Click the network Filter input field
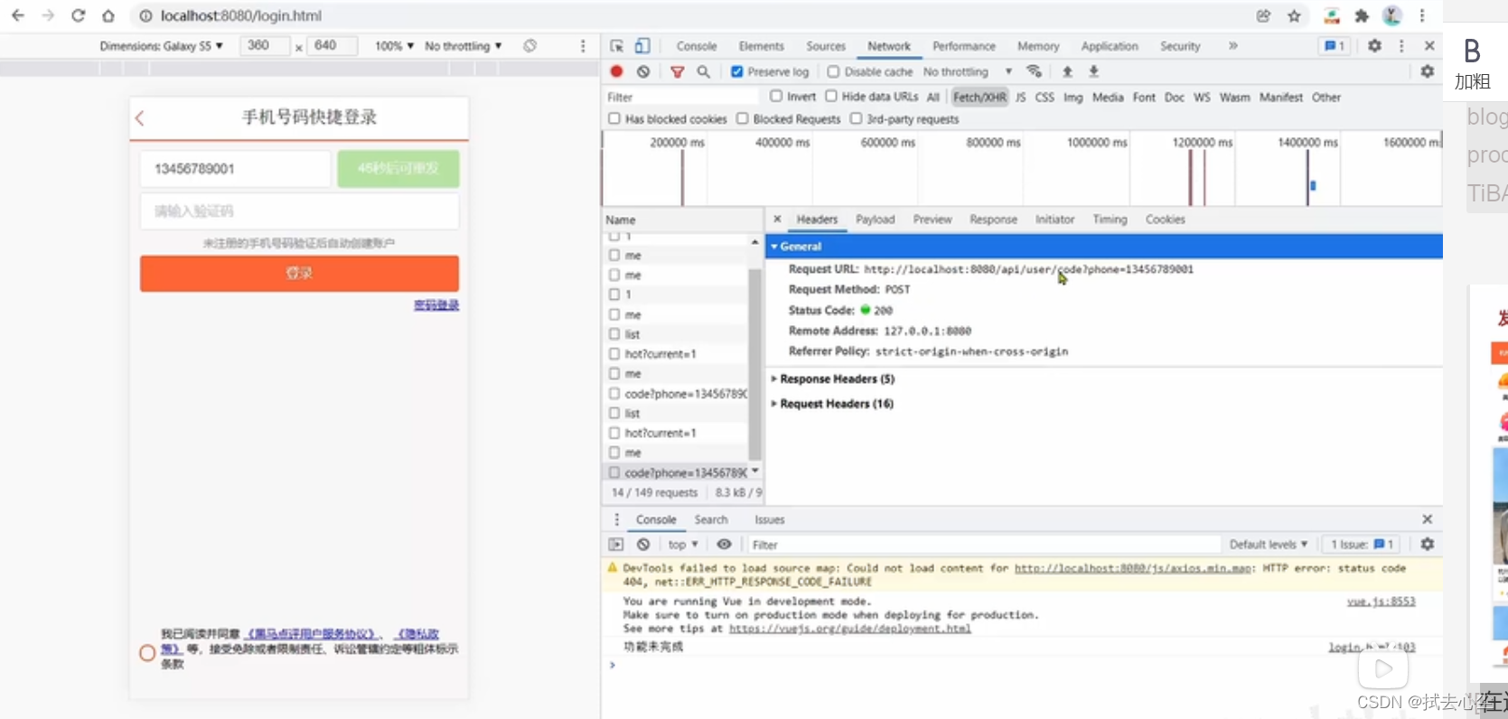The height and width of the screenshot is (719, 1508). [x=682, y=97]
